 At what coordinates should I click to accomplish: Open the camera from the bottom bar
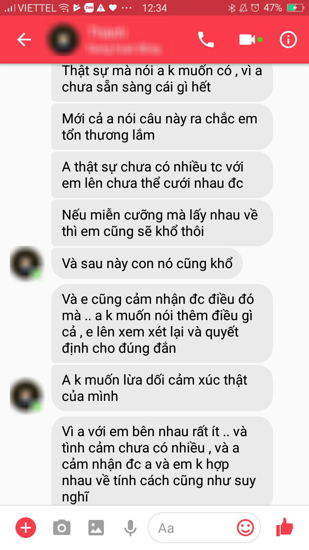(x=62, y=528)
